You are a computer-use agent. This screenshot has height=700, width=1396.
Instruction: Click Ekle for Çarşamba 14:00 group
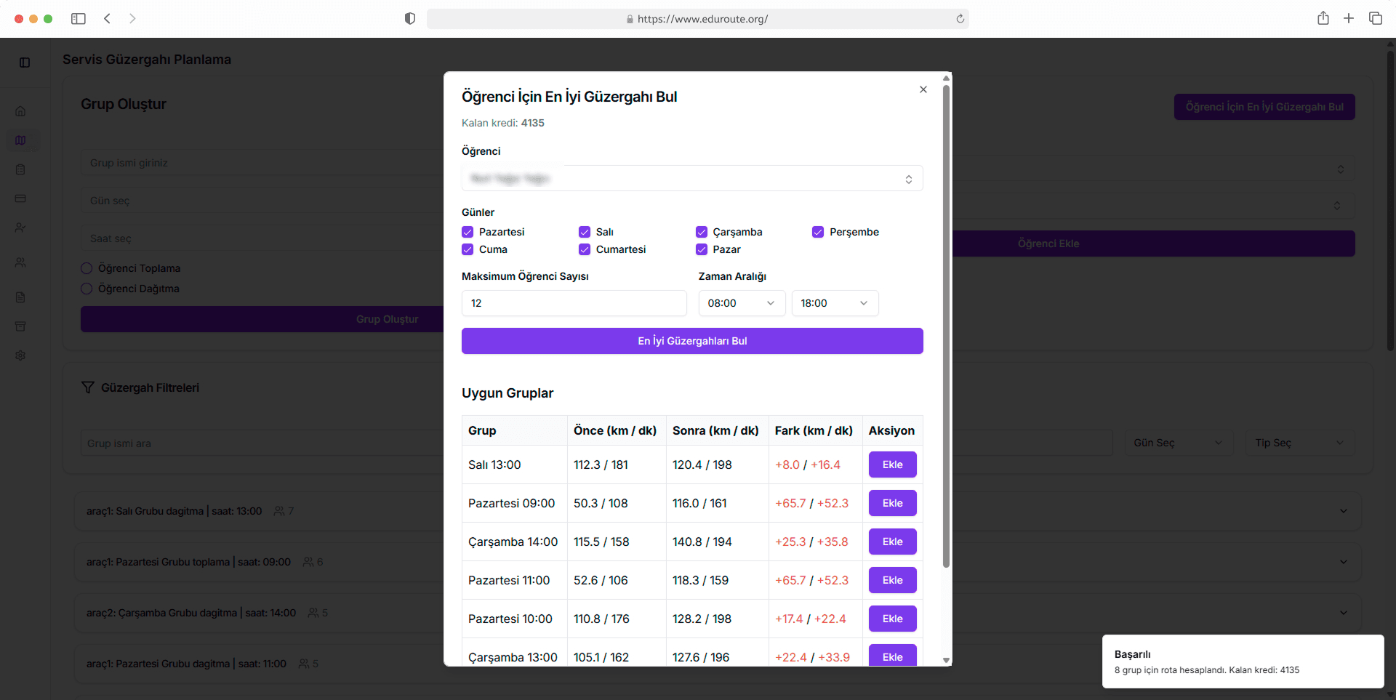pyautogui.click(x=892, y=542)
